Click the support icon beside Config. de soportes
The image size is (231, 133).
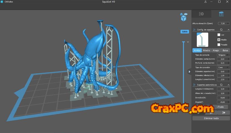click(194, 30)
